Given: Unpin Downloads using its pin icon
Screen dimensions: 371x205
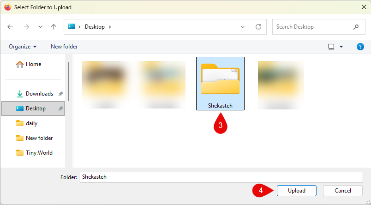Looking at the screenshot, I should pyautogui.click(x=61, y=94).
